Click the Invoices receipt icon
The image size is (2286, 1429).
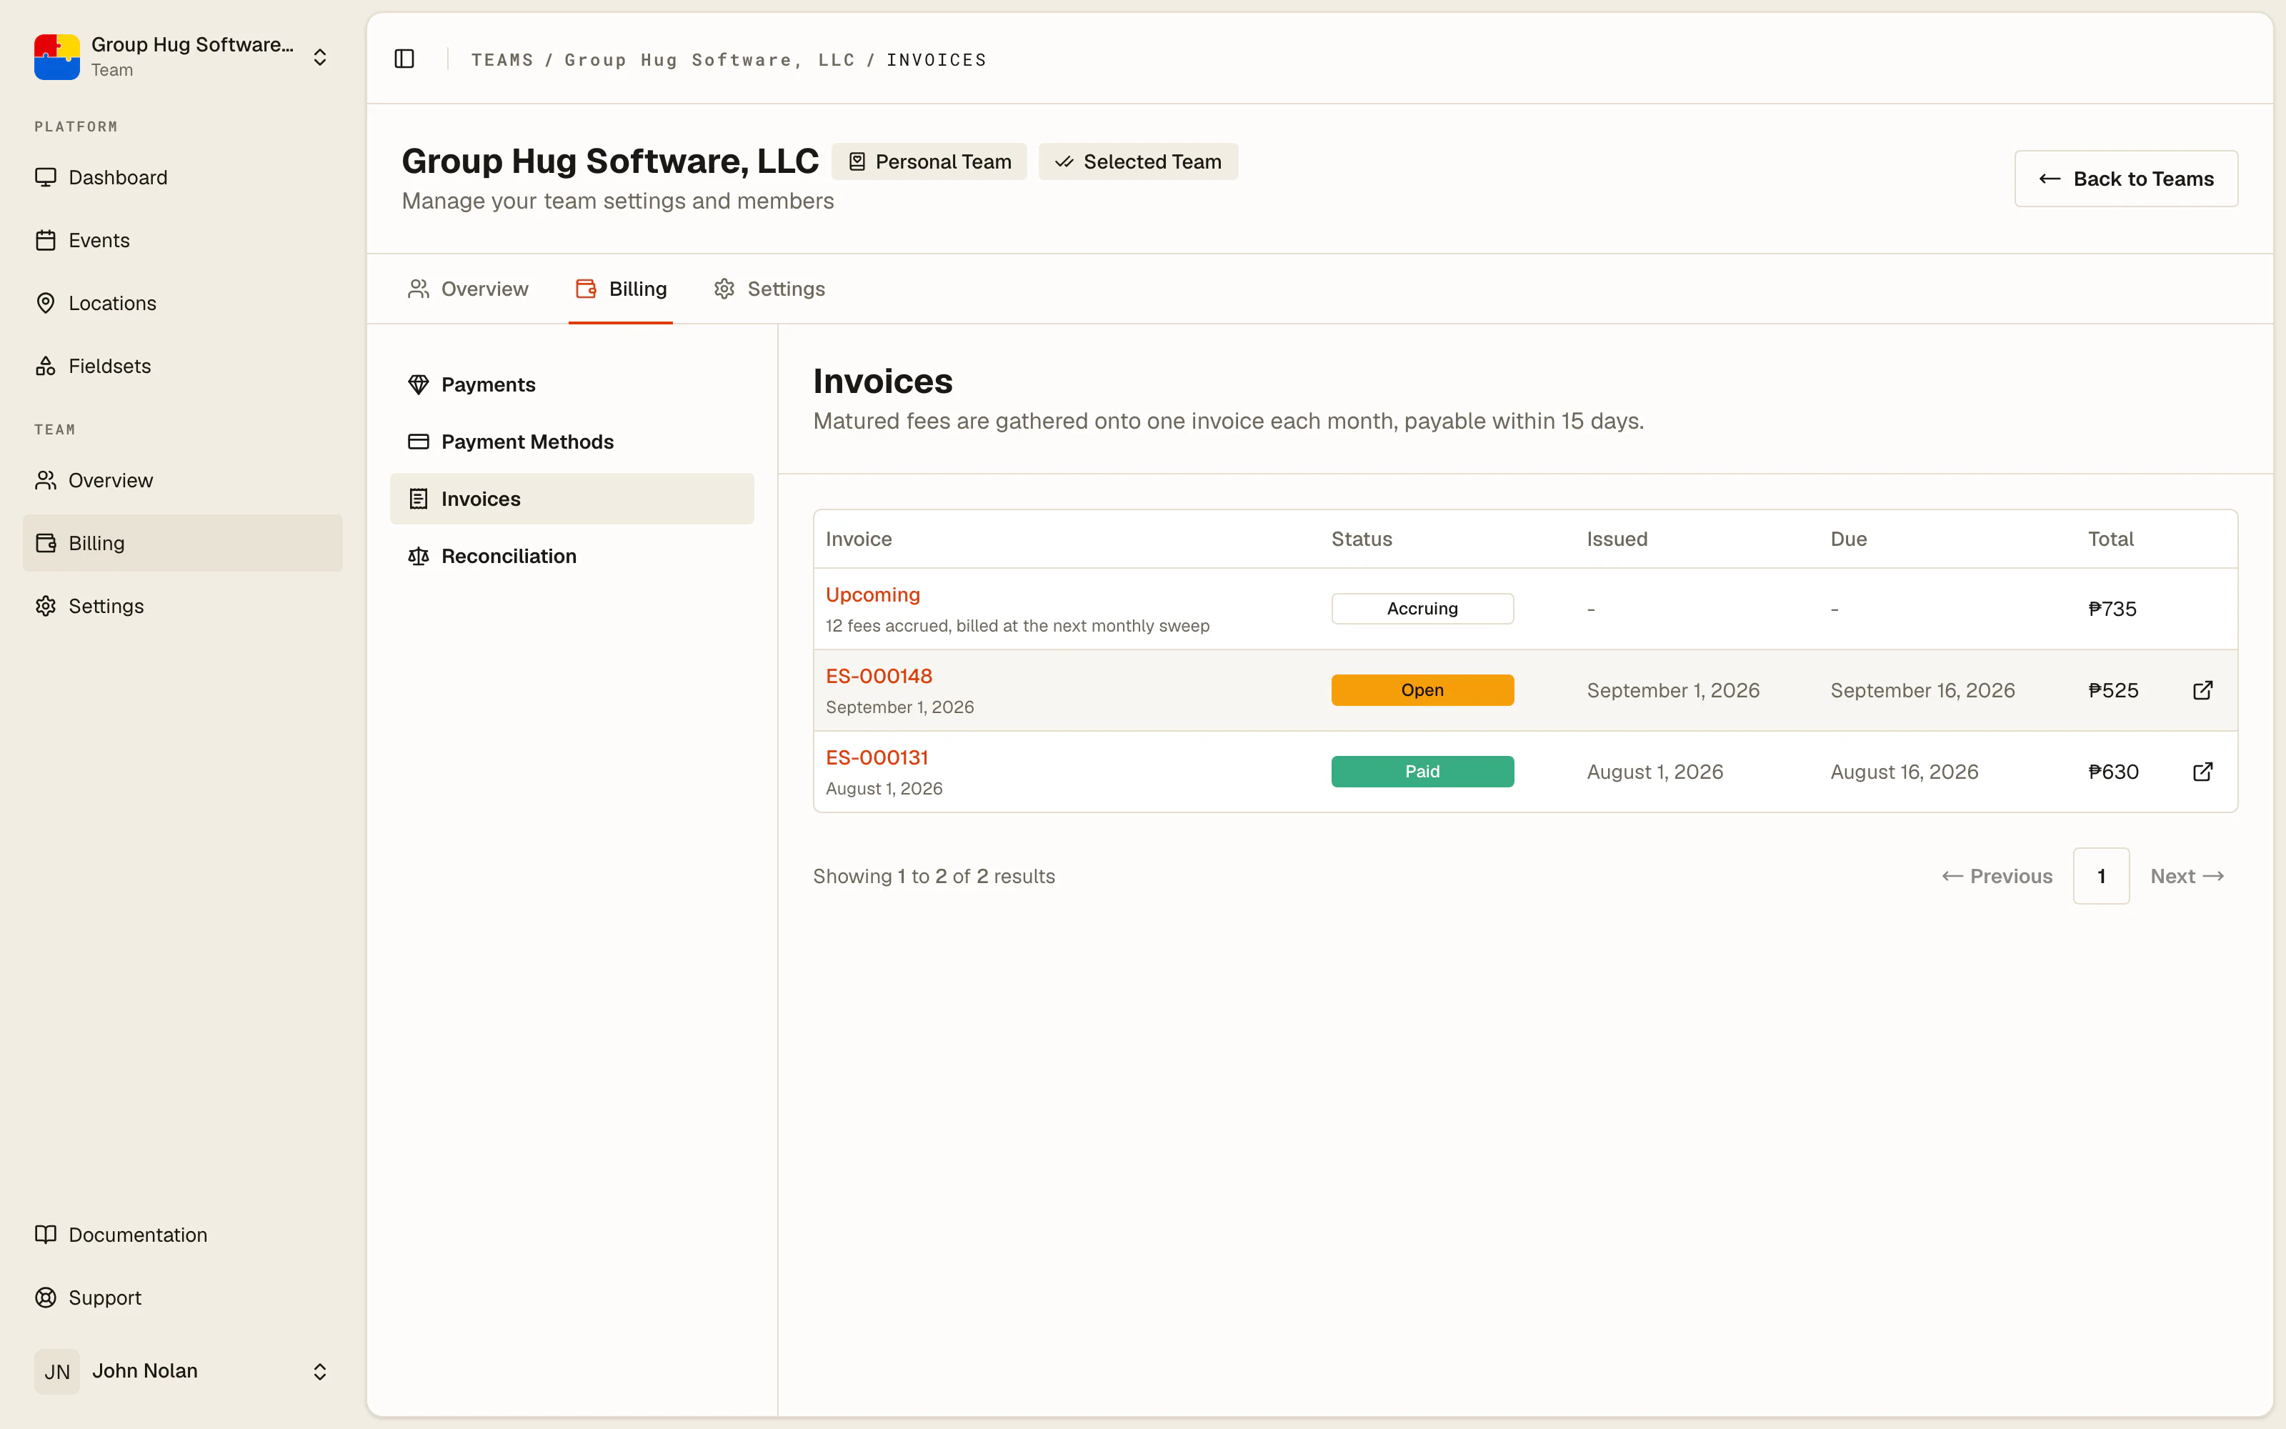point(419,499)
